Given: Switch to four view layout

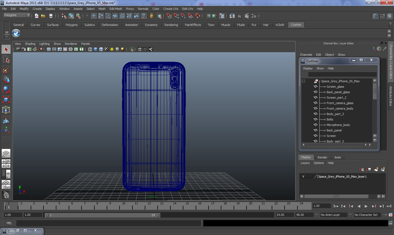Looking at the screenshot, I should 6,164.
